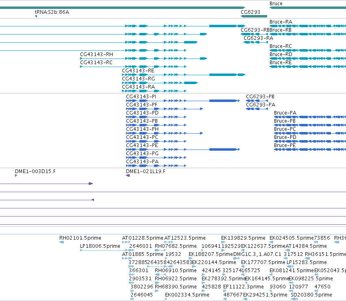Select the DMG1C.3_1.A07.C1 label

(257, 254)
